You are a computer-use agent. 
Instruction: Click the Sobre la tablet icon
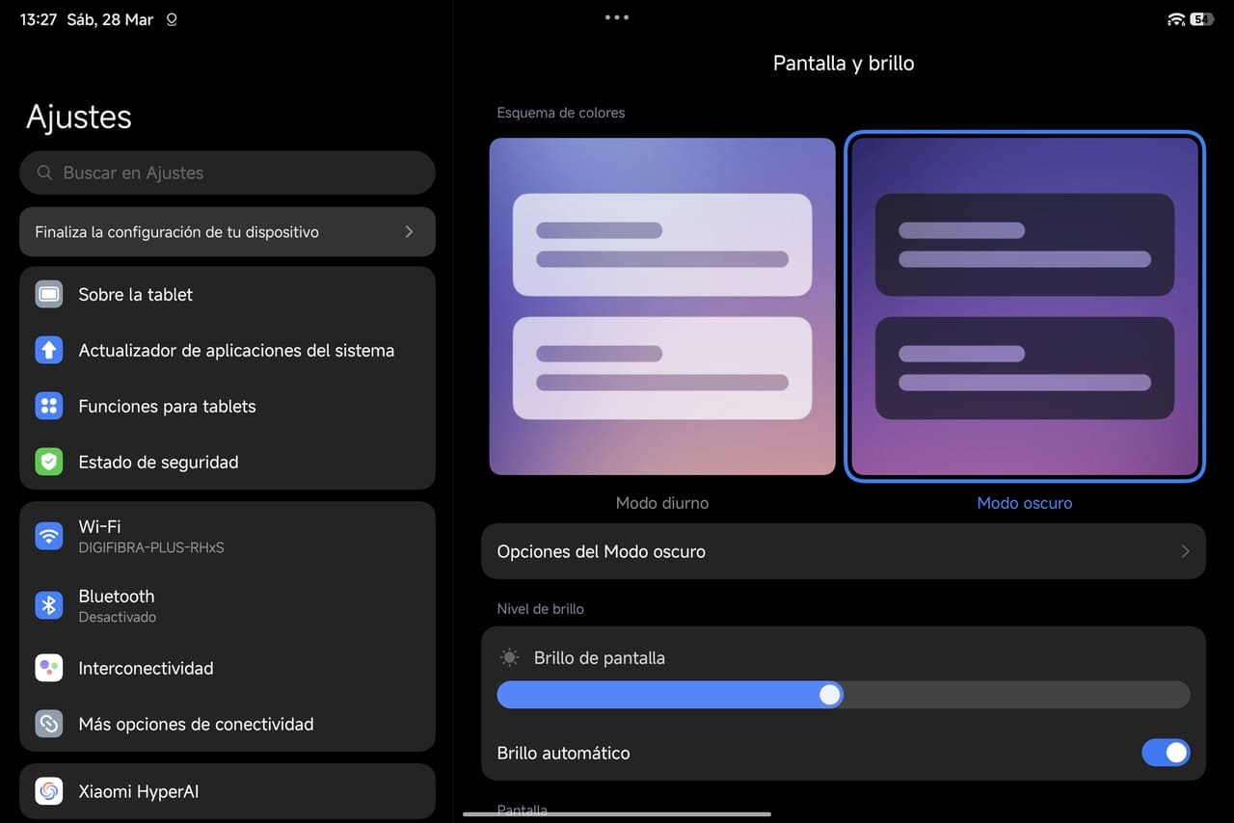tap(49, 294)
